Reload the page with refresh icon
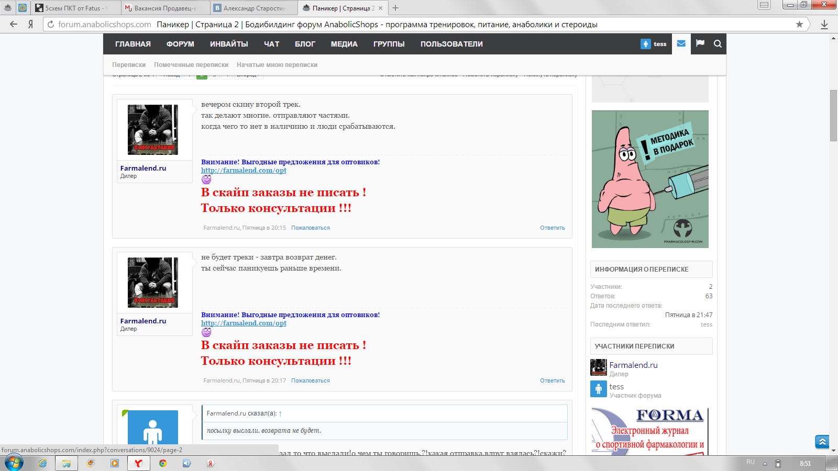Viewport: 838px width, 471px height. click(x=51, y=24)
